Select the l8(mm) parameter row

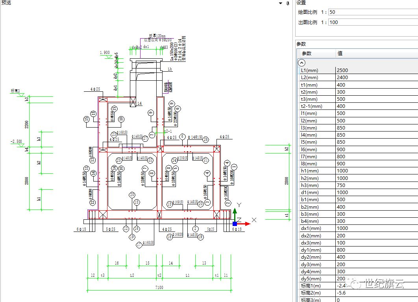point(359,164)
